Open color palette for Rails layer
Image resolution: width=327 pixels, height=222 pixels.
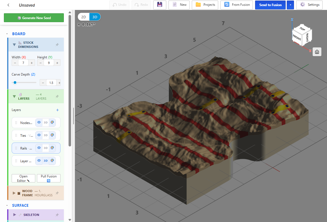click(52, 148)
